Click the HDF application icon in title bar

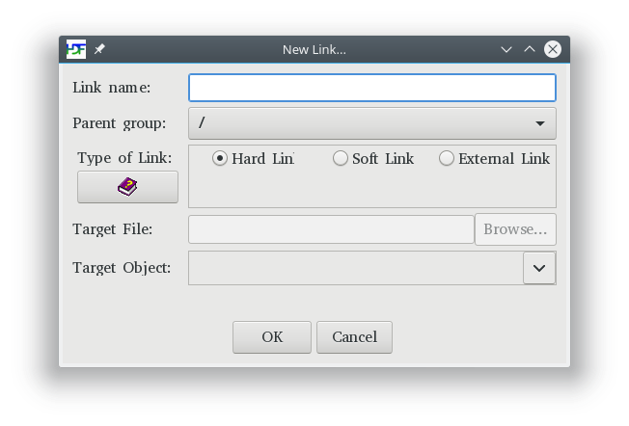click(x=76, y=49)
